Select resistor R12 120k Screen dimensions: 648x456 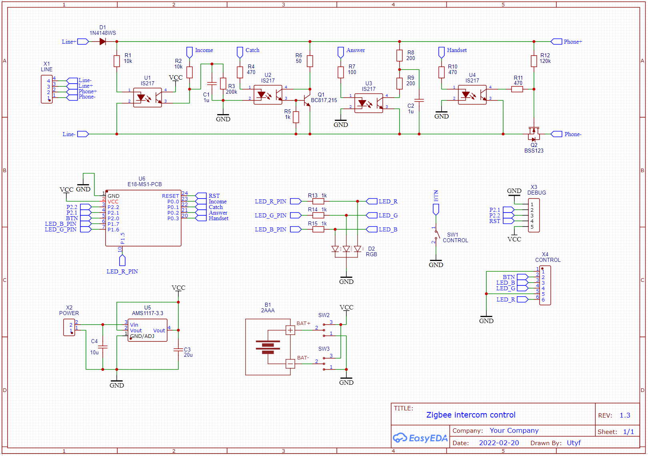coord(534,61)
